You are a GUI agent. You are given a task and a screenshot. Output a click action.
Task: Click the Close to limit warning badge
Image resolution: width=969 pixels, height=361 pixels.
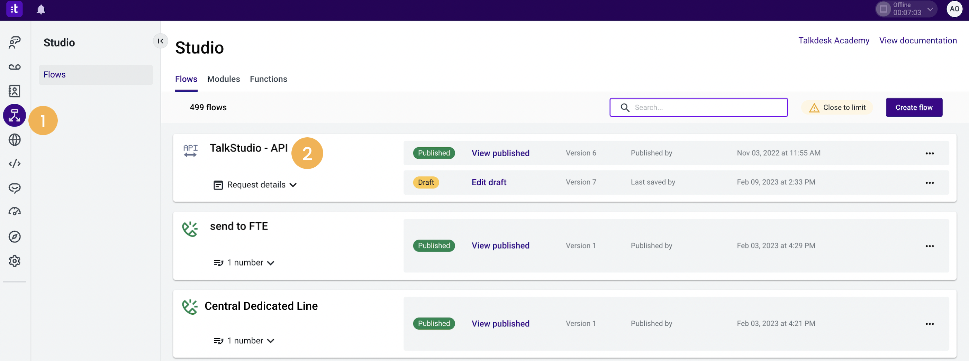[x=837, y=108]
